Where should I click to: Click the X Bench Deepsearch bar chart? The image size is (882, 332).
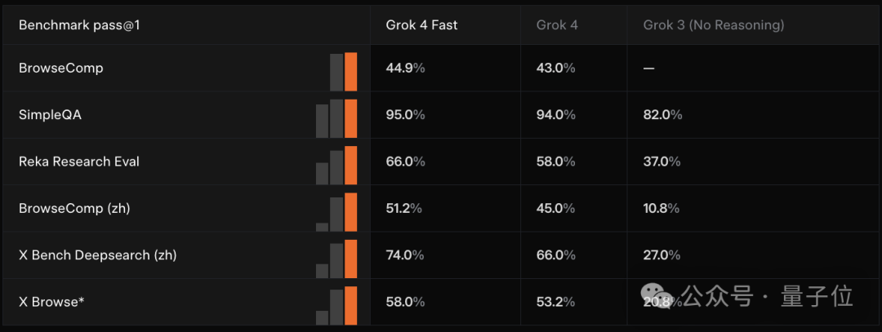pos(336,259)
